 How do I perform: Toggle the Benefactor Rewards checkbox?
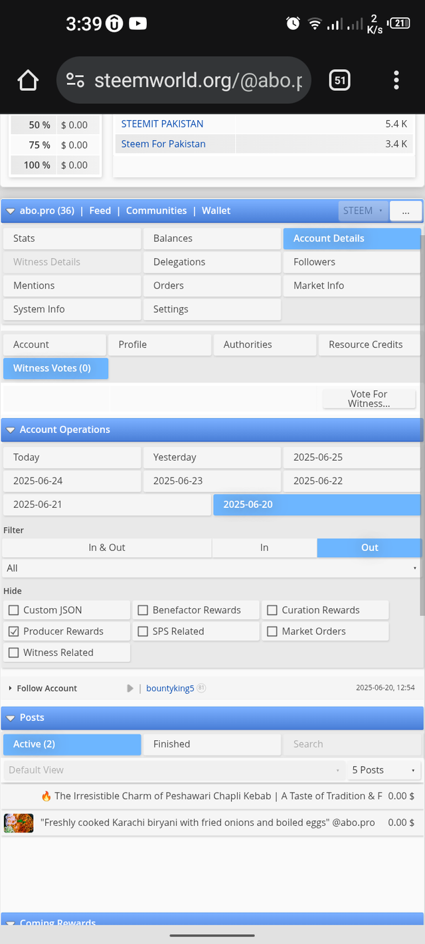click(x=143, y=610)
